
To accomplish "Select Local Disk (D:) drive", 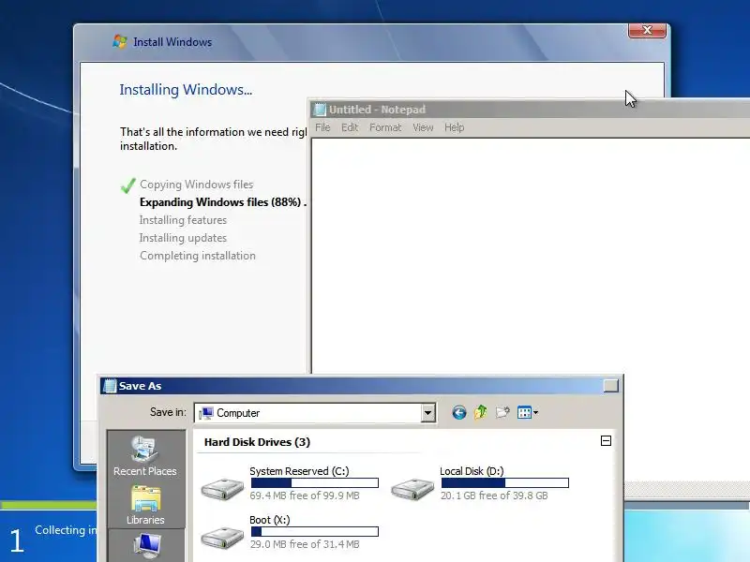I will (x=480, y=482).
